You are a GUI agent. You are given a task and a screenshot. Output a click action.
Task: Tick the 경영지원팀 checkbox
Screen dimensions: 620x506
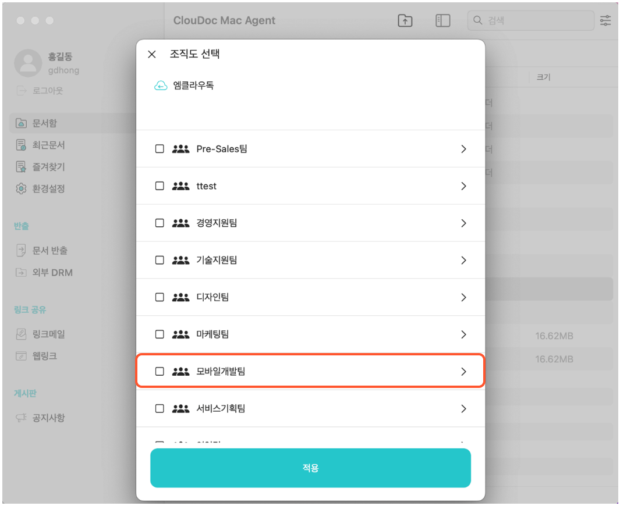tap(160, 223)
